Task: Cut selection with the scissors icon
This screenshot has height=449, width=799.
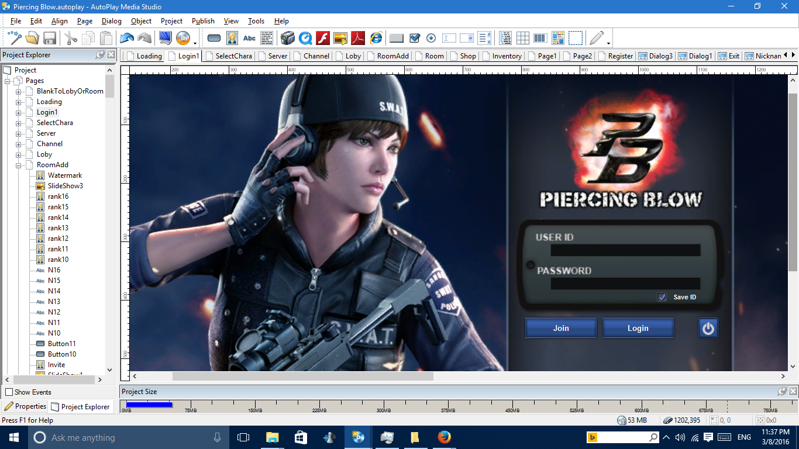Action: click(x=71, y=39)
